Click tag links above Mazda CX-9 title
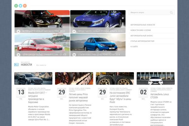 (39, 89)
